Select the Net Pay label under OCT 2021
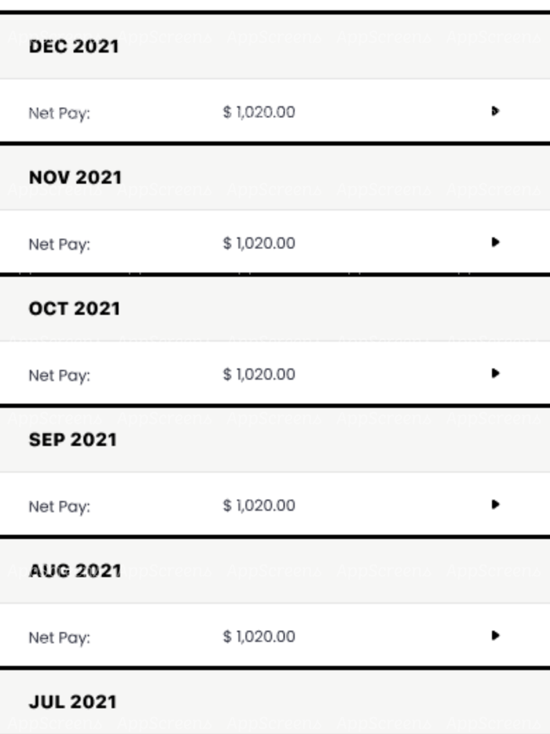The image size is (550, 734). pos(60,376)
